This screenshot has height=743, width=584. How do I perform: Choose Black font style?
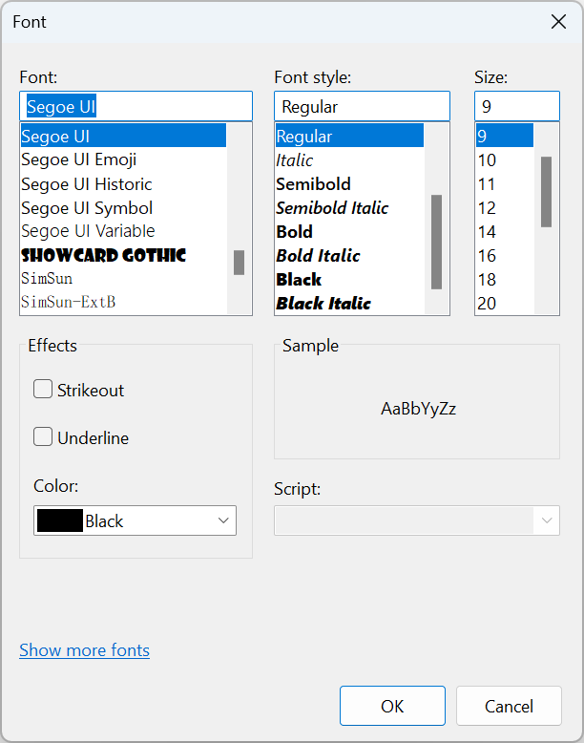click(349, 279)
